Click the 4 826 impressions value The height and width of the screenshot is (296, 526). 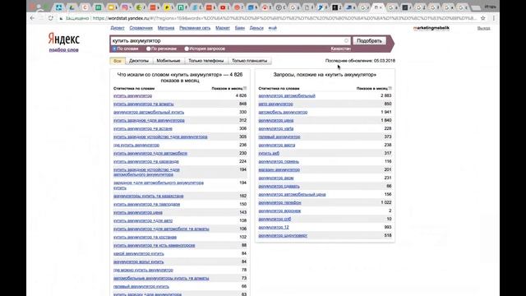[241, 95]
